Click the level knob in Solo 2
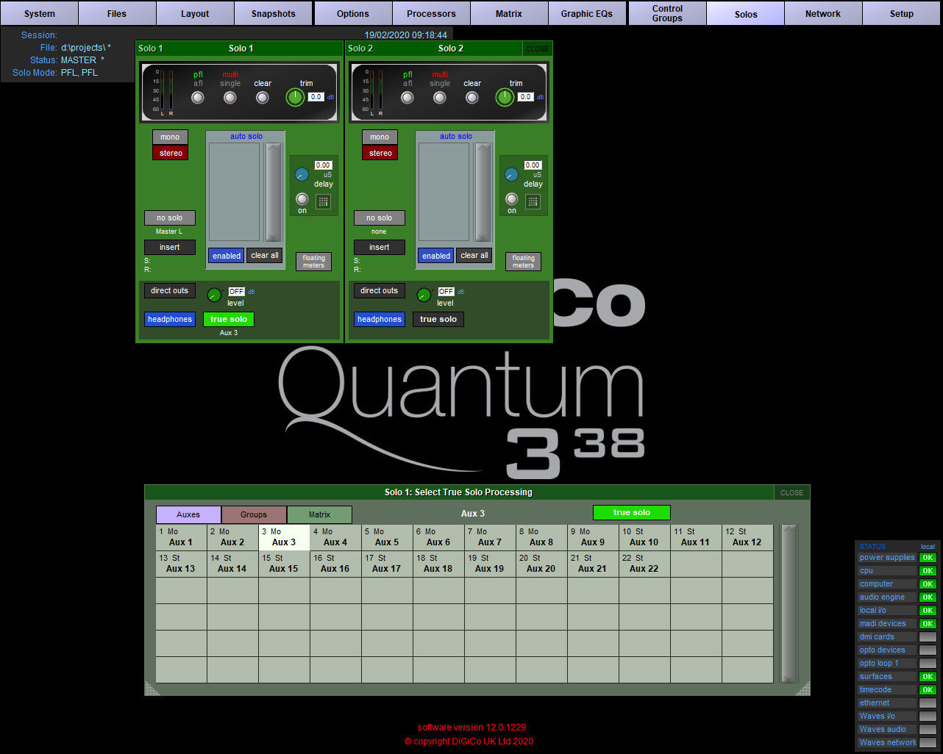This screenshot has width=943, height=754. point(424,295)
